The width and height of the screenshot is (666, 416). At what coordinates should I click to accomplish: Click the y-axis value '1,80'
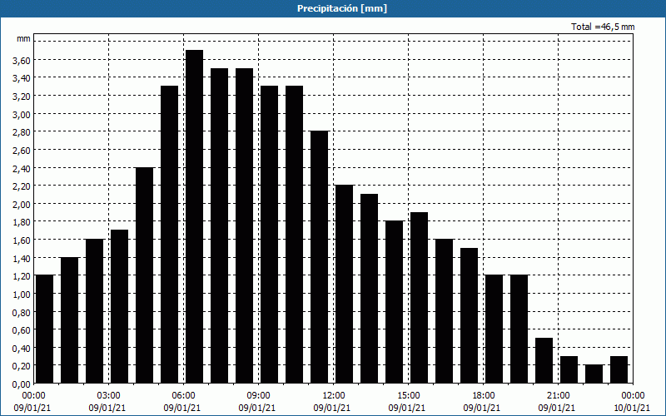point(22,222)
